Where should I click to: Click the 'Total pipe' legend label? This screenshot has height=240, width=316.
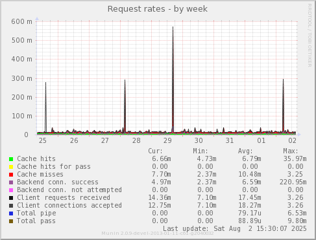(36, 213)
